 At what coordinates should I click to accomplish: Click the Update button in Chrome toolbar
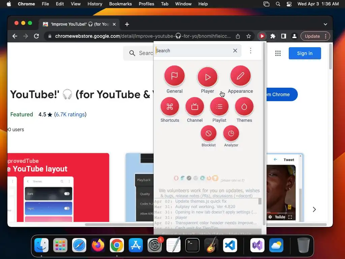tap(312, 36)
